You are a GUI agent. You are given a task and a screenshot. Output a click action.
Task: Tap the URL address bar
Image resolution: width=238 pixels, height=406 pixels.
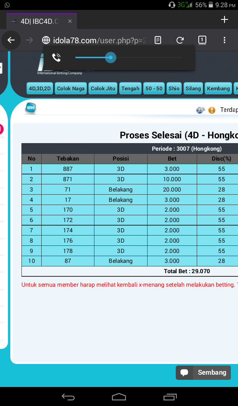(x=95, y=40)
